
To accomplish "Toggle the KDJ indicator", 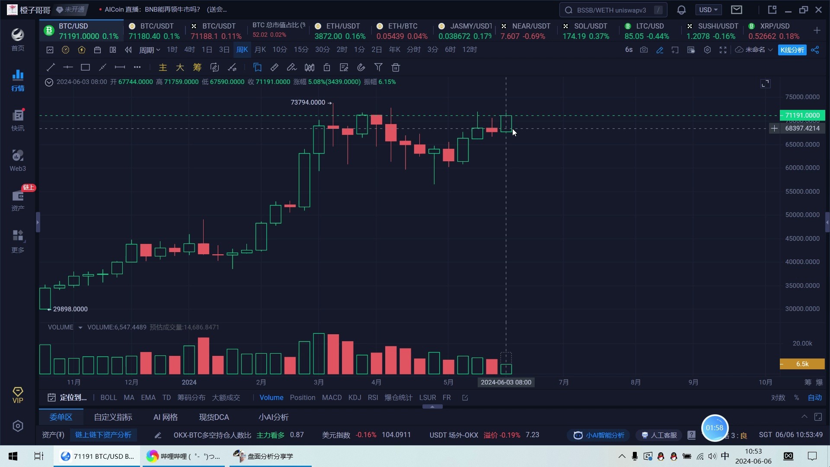I will (354, 398).
